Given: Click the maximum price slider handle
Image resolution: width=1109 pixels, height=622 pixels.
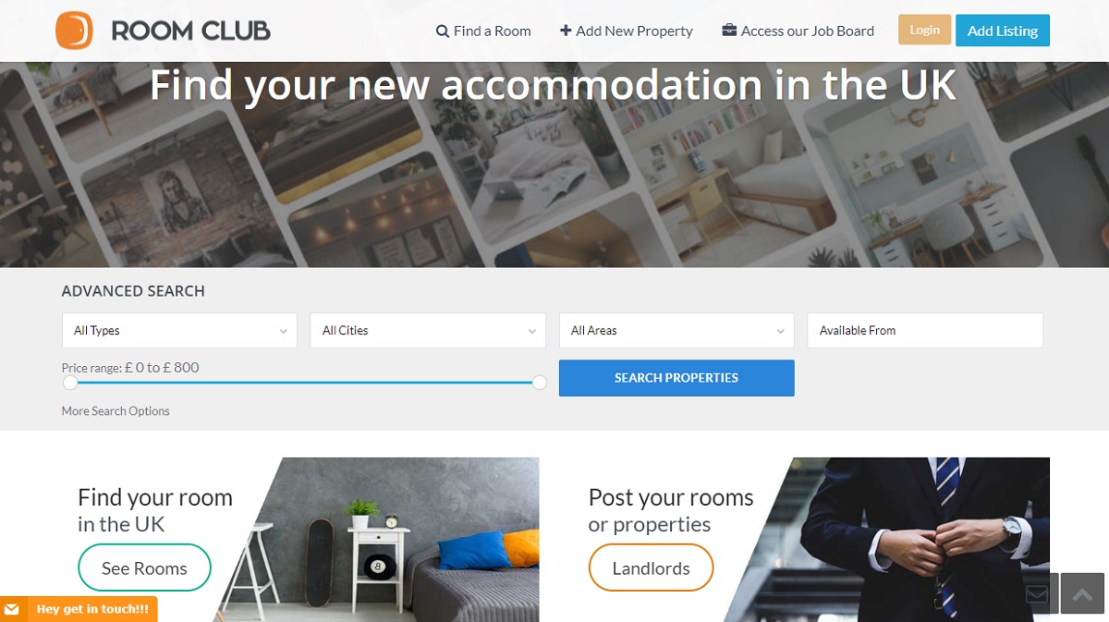Looking at the screenshot, I should tap(540, 383).
